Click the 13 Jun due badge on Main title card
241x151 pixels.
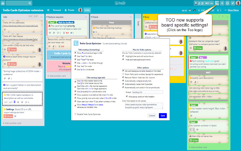(194, 140)
